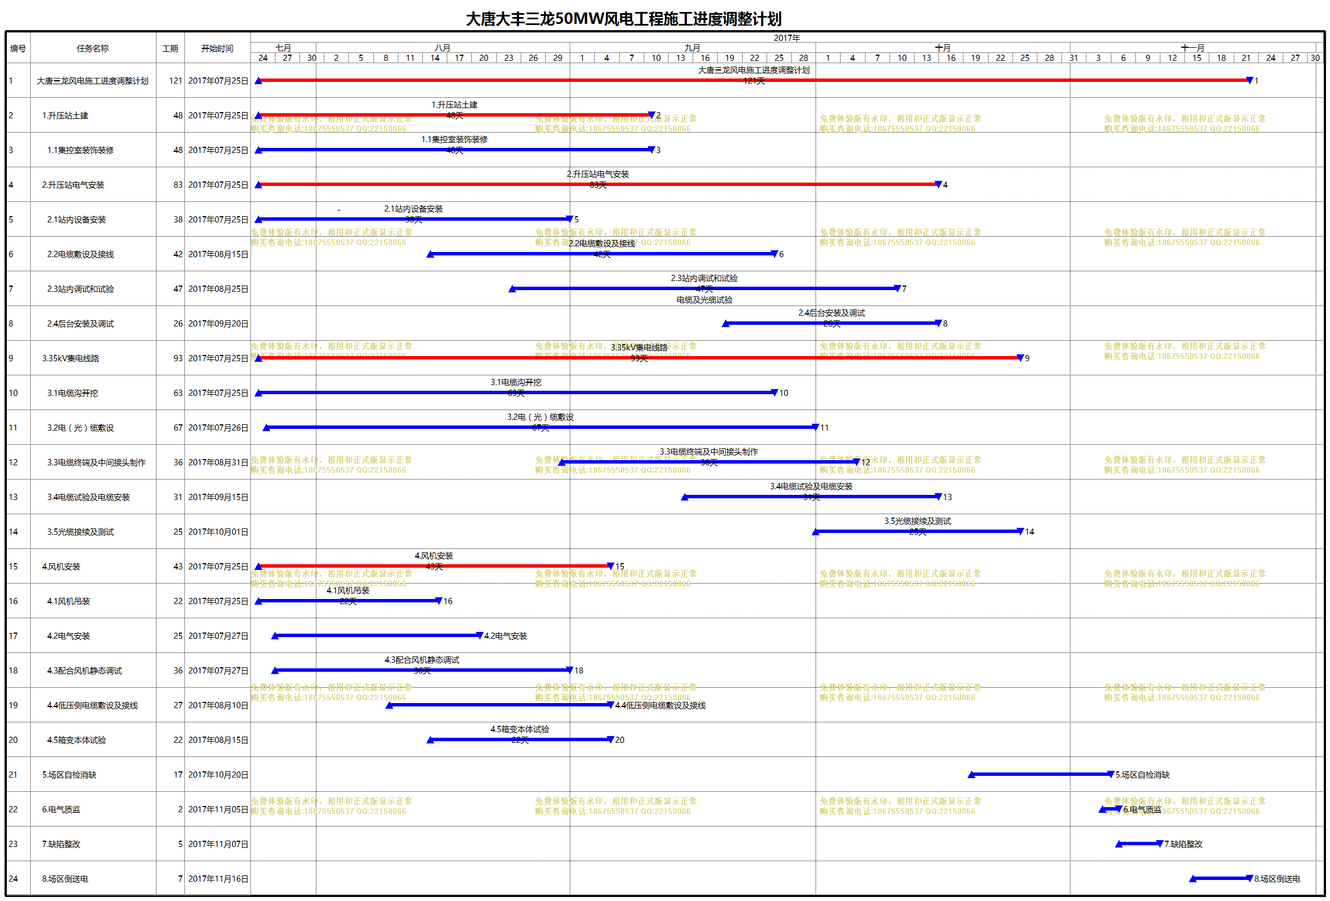This screenshot has width=1330, height=901.
Task: Click the blue 4.5箱变本体试验 22天 bar
Action: pos(520,739)
